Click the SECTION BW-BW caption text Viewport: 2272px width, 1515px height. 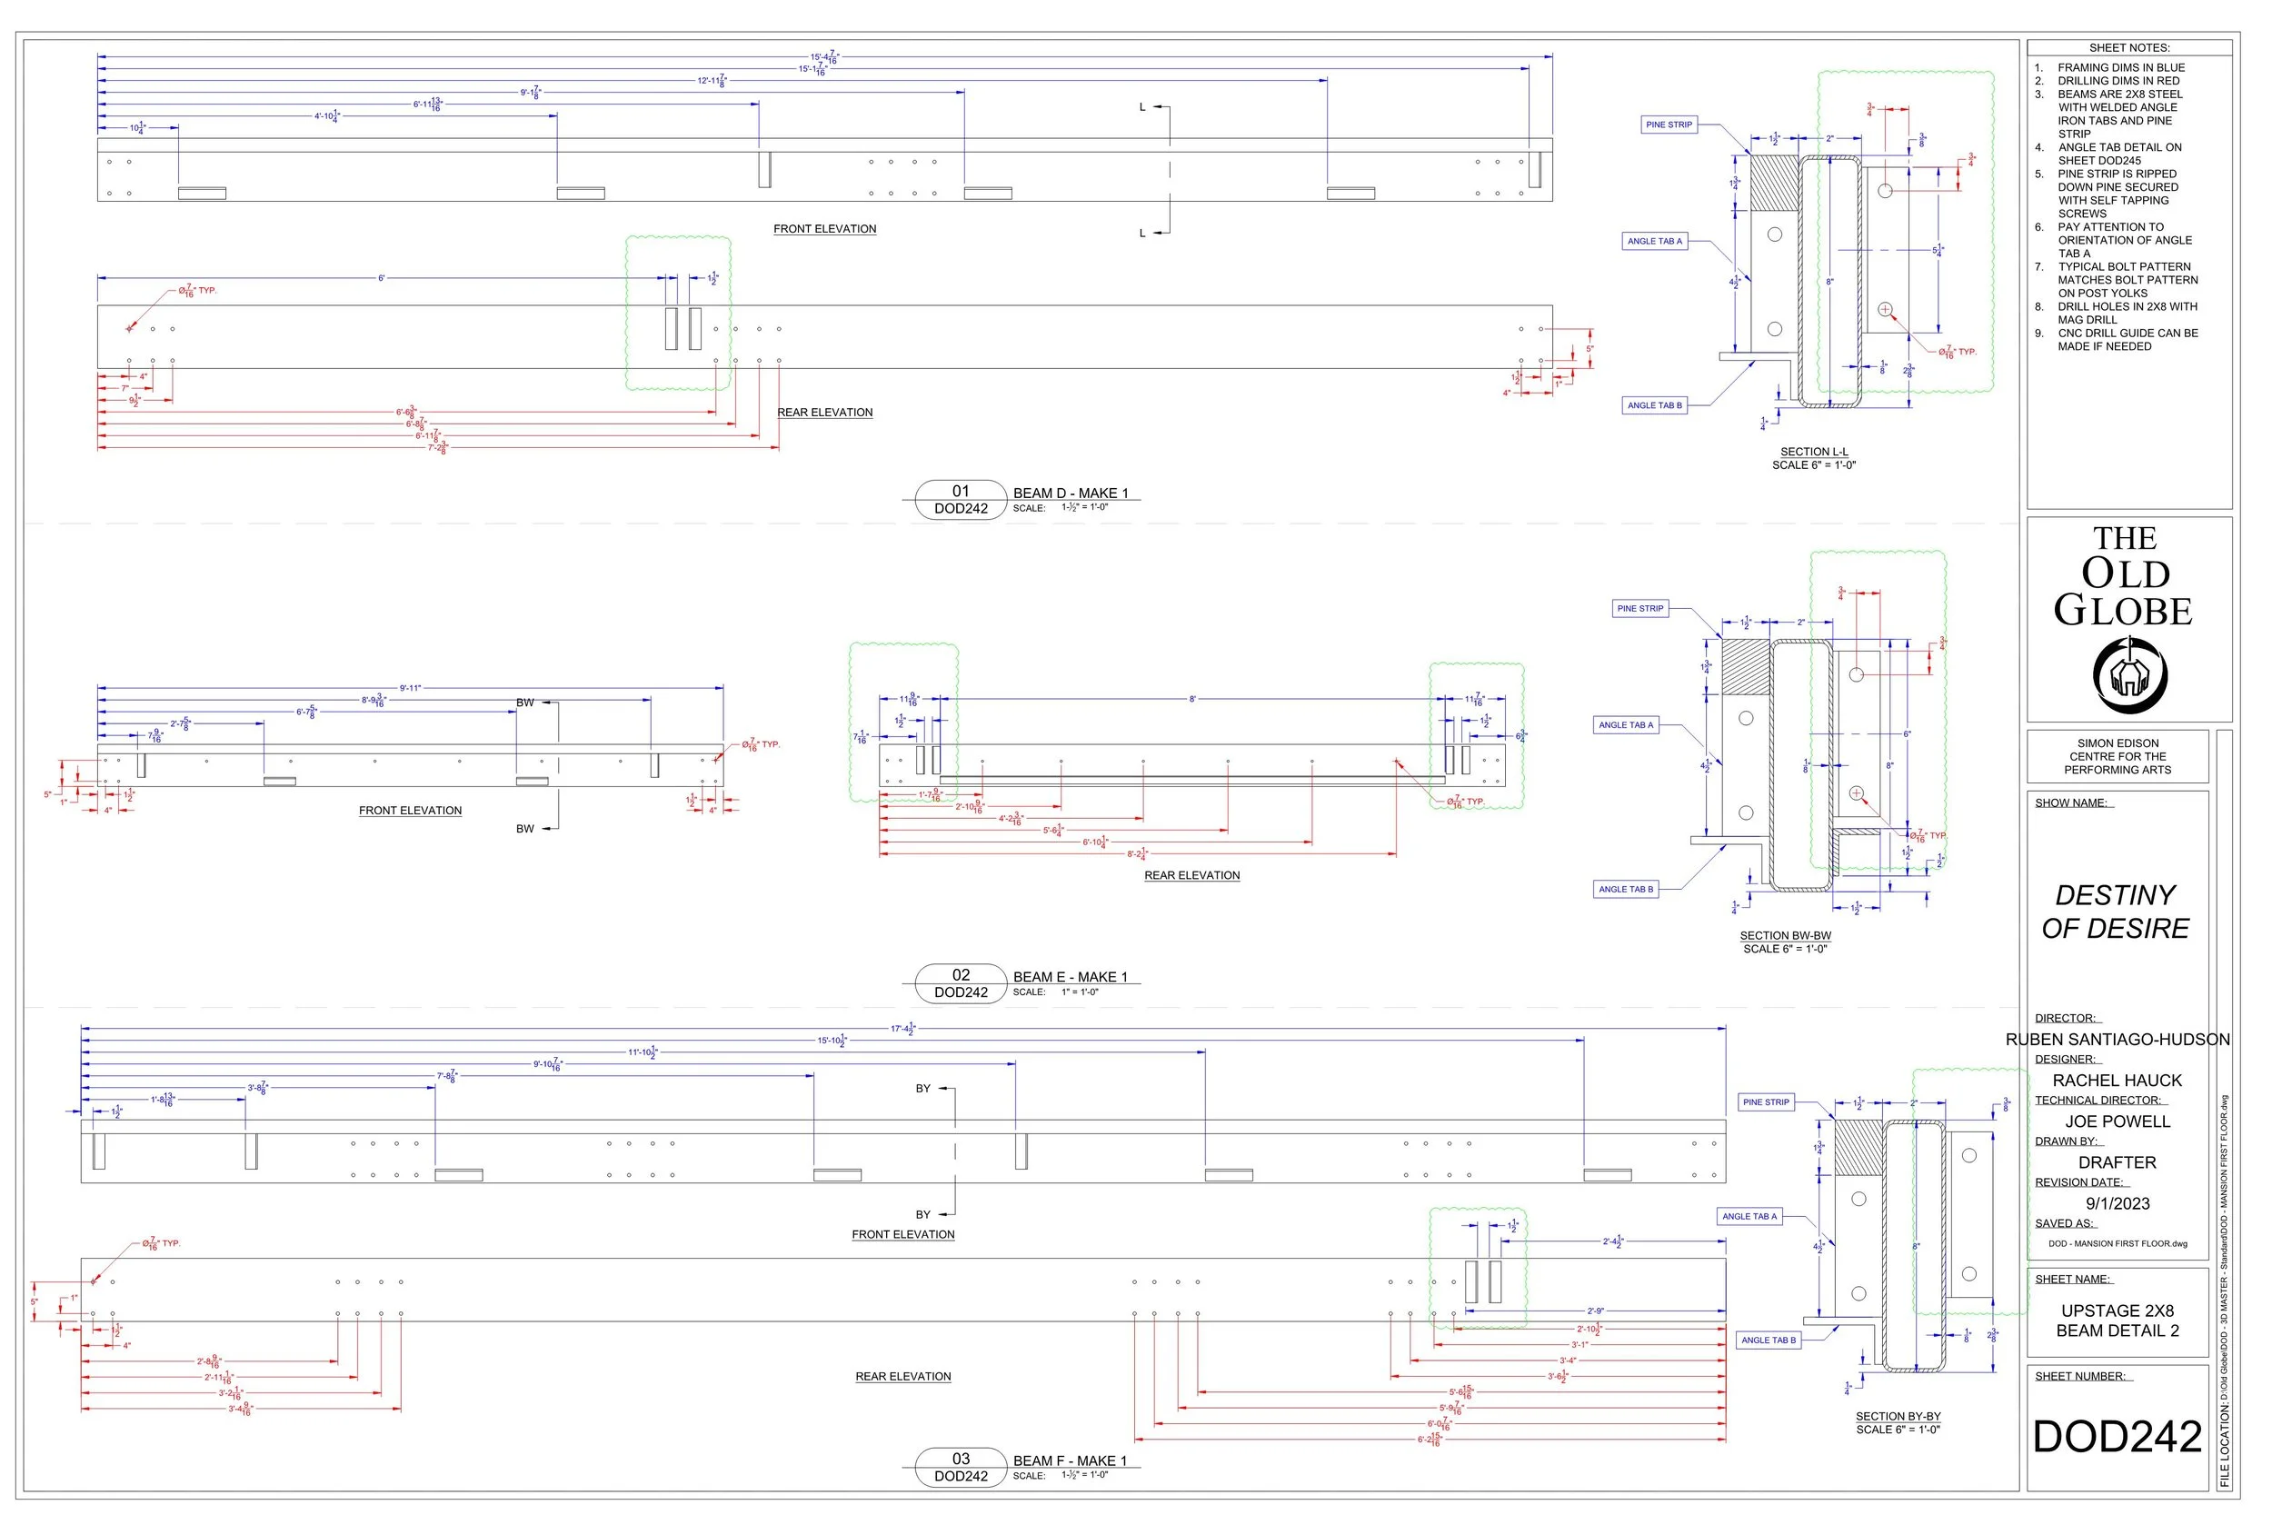coord(1785,935)
